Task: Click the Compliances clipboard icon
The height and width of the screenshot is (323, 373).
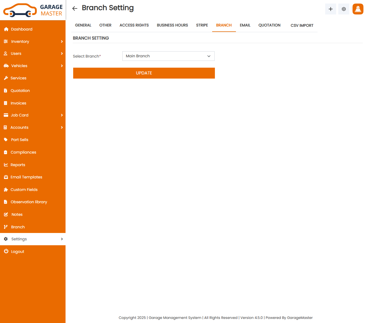Action: tap(6, 152)
